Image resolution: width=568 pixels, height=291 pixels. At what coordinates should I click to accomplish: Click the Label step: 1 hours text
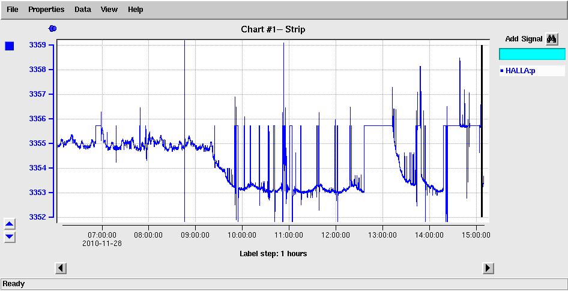click(x=273, y=254)
